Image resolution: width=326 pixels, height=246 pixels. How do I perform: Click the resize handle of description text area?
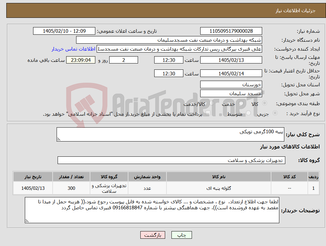(x=59, y=140)
